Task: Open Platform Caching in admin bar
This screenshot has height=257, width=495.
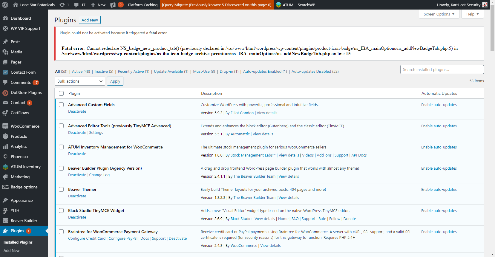Action: (143, 5)
